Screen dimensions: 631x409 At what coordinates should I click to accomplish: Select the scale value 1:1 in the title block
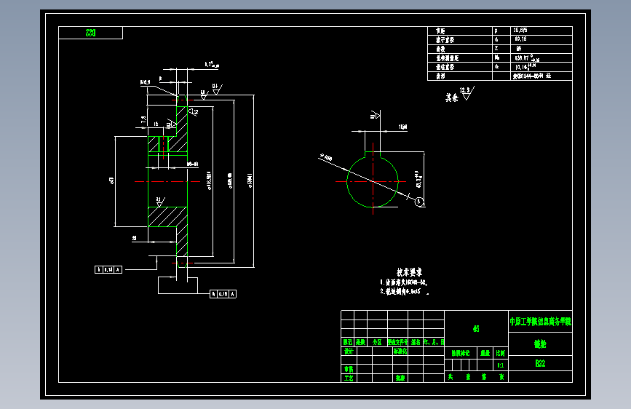tap(500, 365)
